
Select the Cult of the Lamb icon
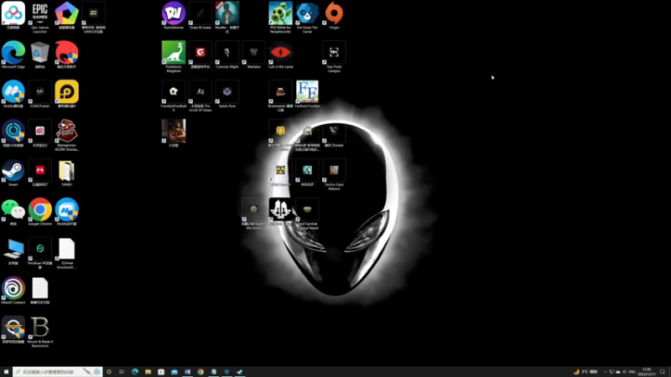(x=280, y=54)
